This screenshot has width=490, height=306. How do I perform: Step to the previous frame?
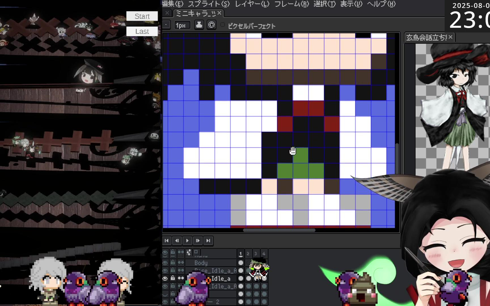(177, 241)
